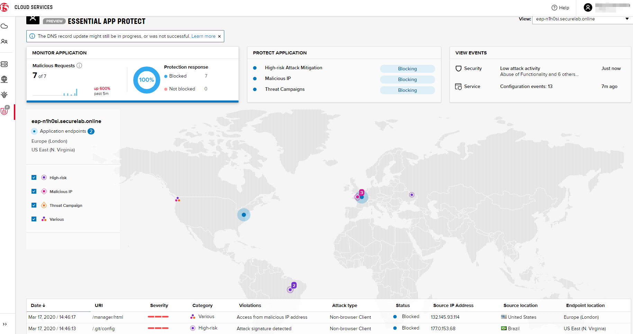The height and width of the screenshot is (334, 633).
Task: Open the globe icon in left sidebar
Action: tap(4, 79)
